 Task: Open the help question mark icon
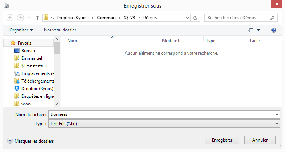click(273, 30)
